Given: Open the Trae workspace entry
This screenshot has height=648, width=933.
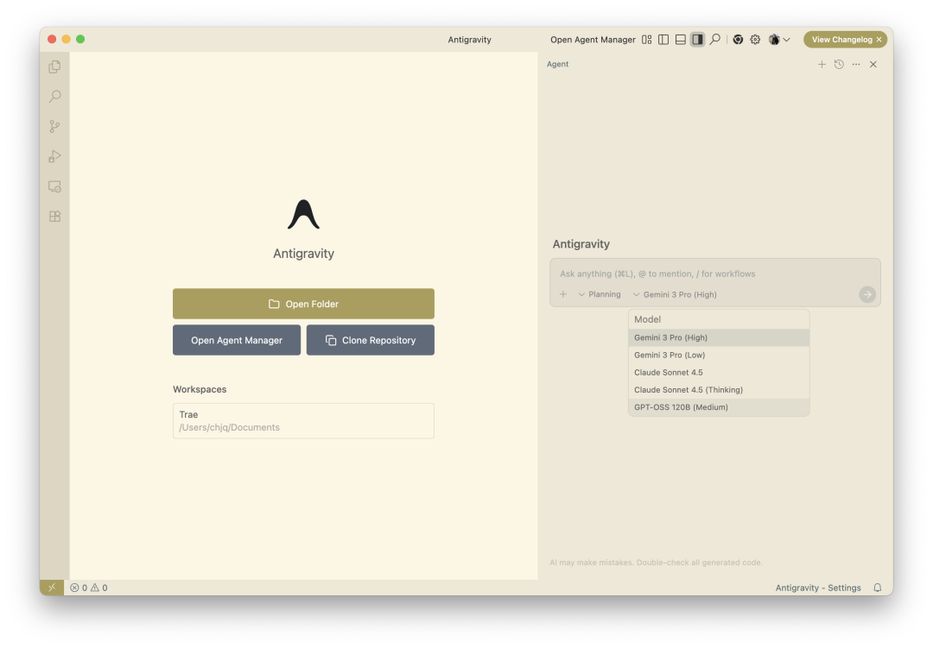Looking at the screenshot, I should point(303,421).
